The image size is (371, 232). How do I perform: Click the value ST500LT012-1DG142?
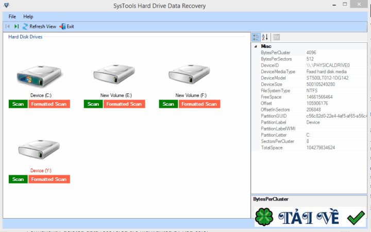[x=327, y=78]
